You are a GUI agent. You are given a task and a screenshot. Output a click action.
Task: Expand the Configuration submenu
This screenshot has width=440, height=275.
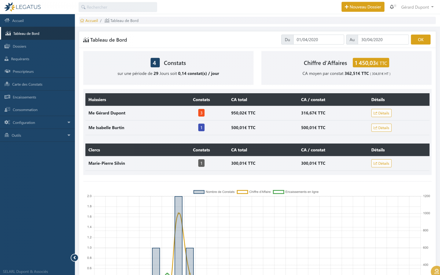(69, 122)
